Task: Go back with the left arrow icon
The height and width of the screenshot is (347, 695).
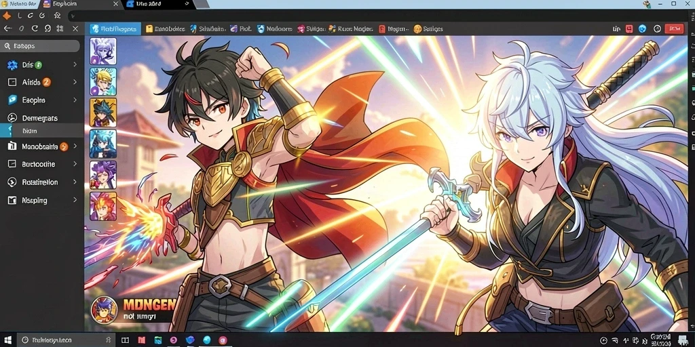Action: [x=7, y=28]
